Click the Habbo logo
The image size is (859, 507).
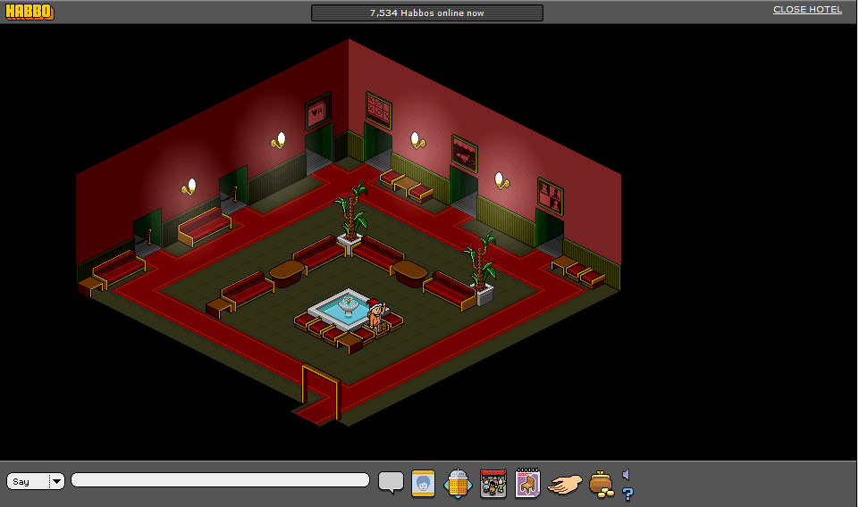pyautogui.click(x=29, y=12)
